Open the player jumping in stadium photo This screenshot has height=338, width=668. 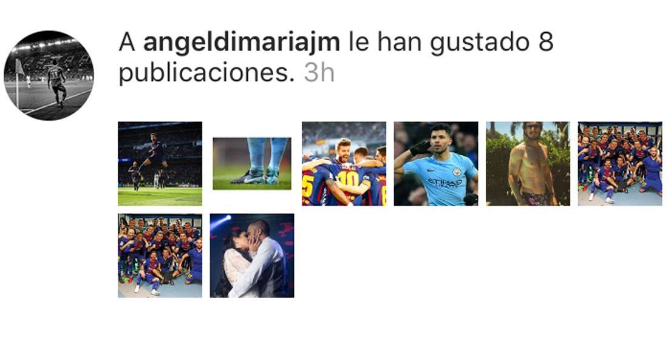tap(160, 164)
